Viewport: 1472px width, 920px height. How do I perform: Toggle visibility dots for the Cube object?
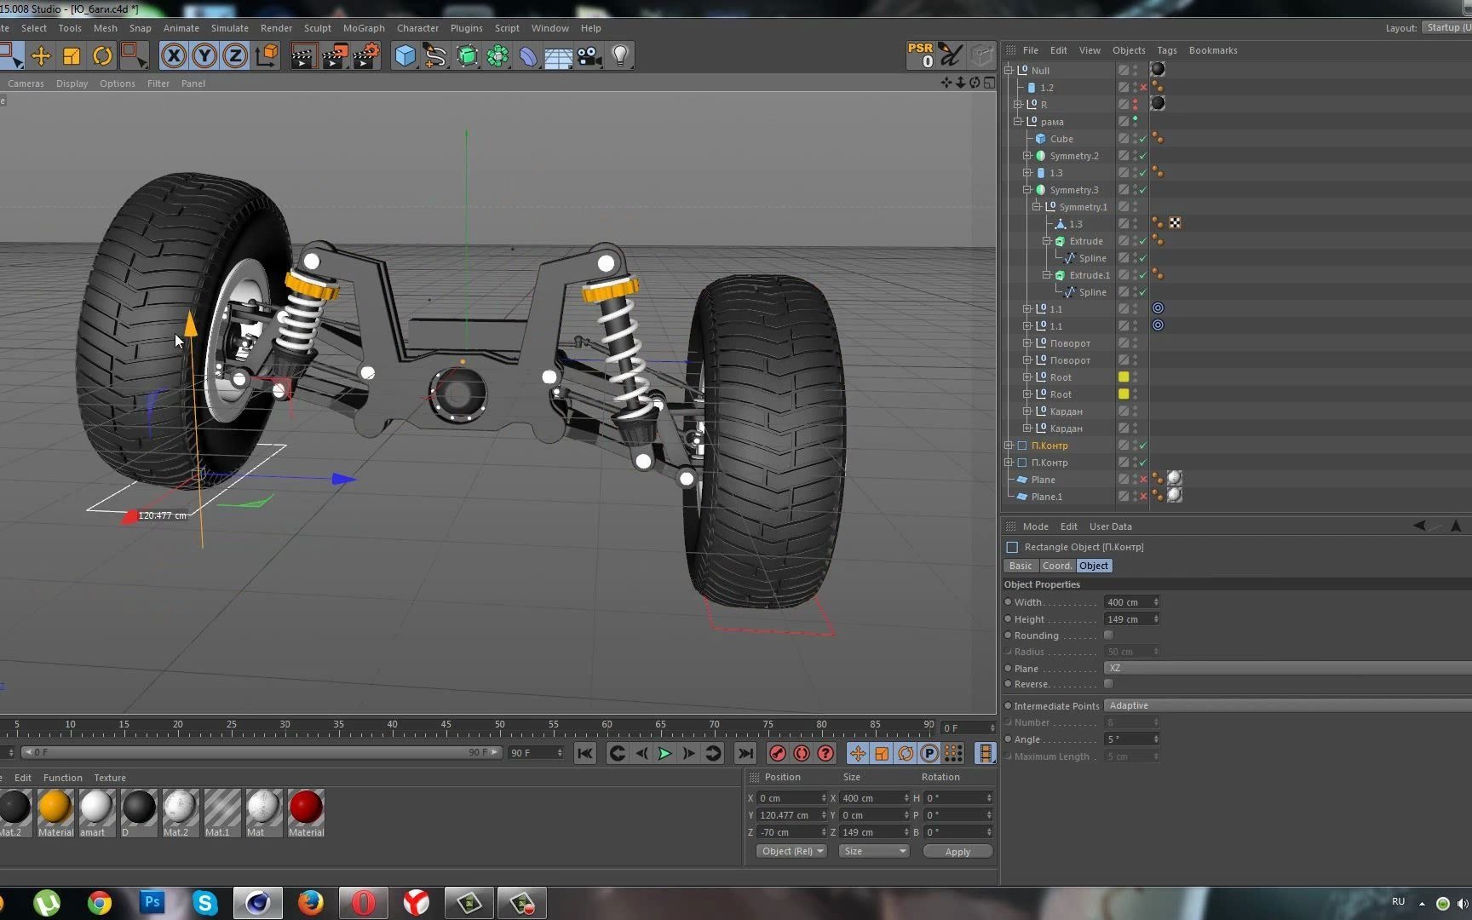click(1135, 138)
